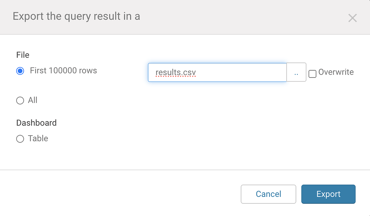Toggle the Overwrite setting on
The image size is (370, 216).
(x=312, y=73)
